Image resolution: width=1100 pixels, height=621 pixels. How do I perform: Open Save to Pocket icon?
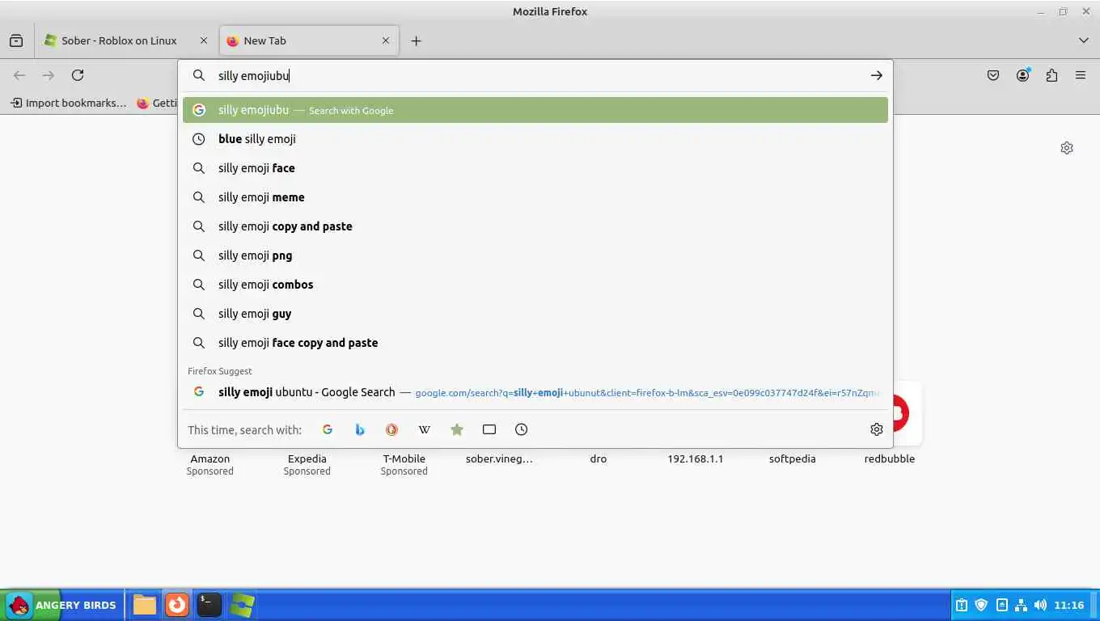click(x=993, y=75)
